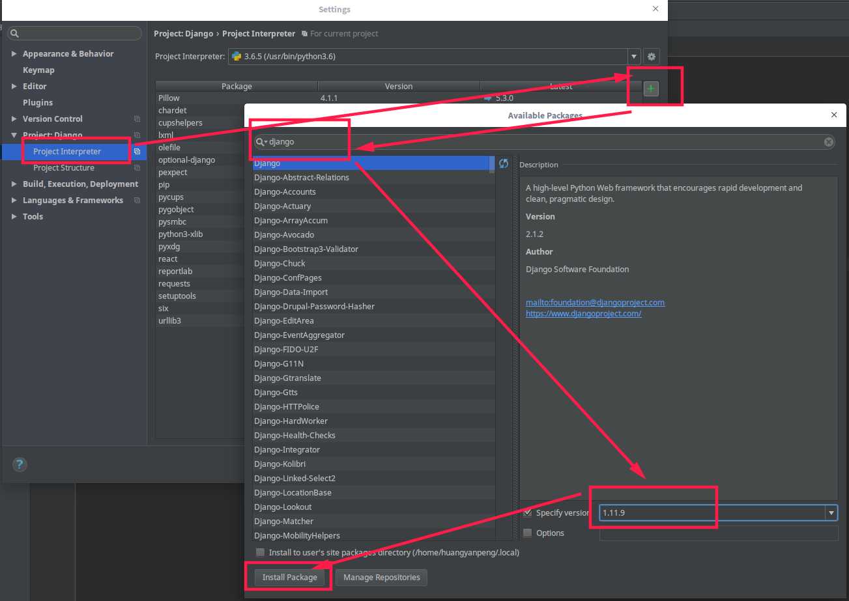
Task: Select requests in installed packages
Action: point(200,284)
